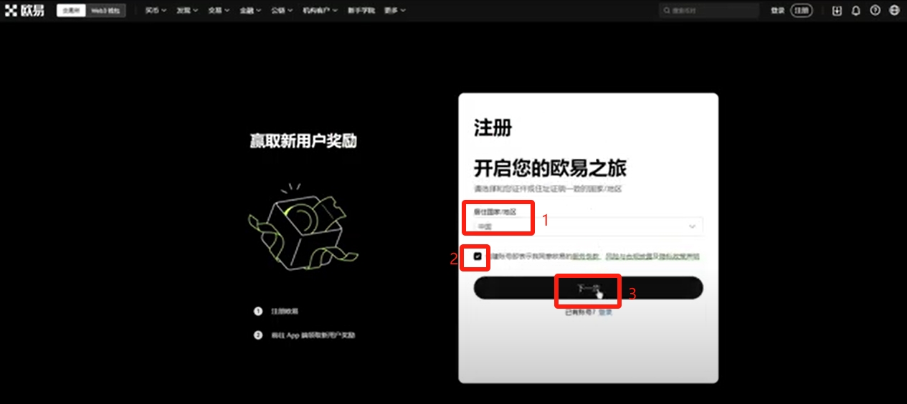907x404 pixels.
Task: Open 新手学院 in the top navigation
Action: 361,11
